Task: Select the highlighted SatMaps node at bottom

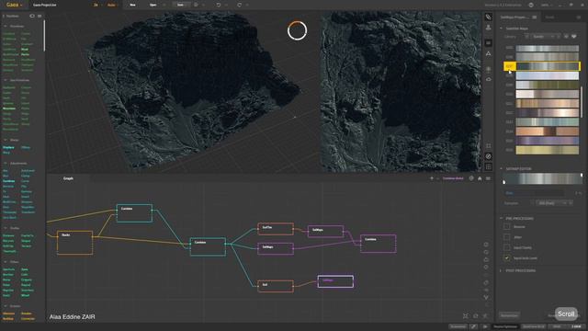Action: coord(335,281)
